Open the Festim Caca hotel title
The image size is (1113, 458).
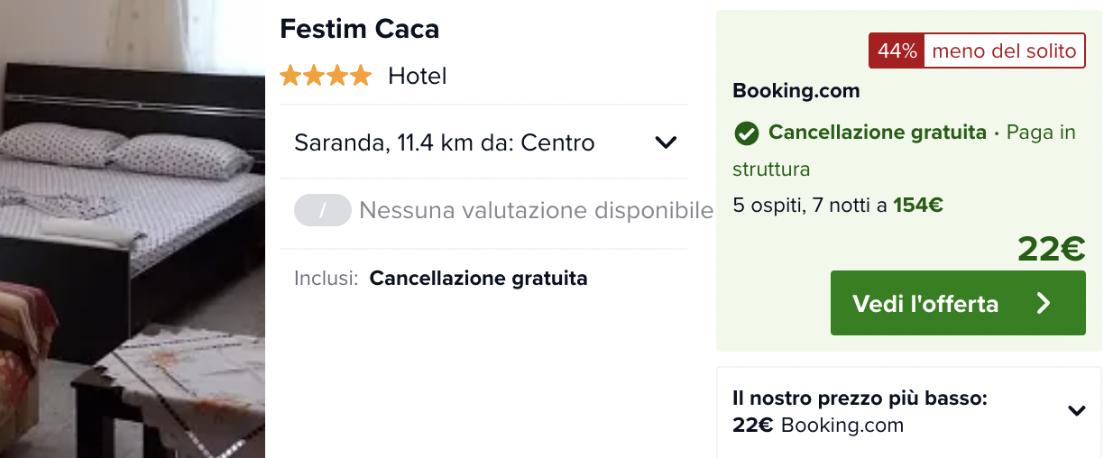[359, 29]
